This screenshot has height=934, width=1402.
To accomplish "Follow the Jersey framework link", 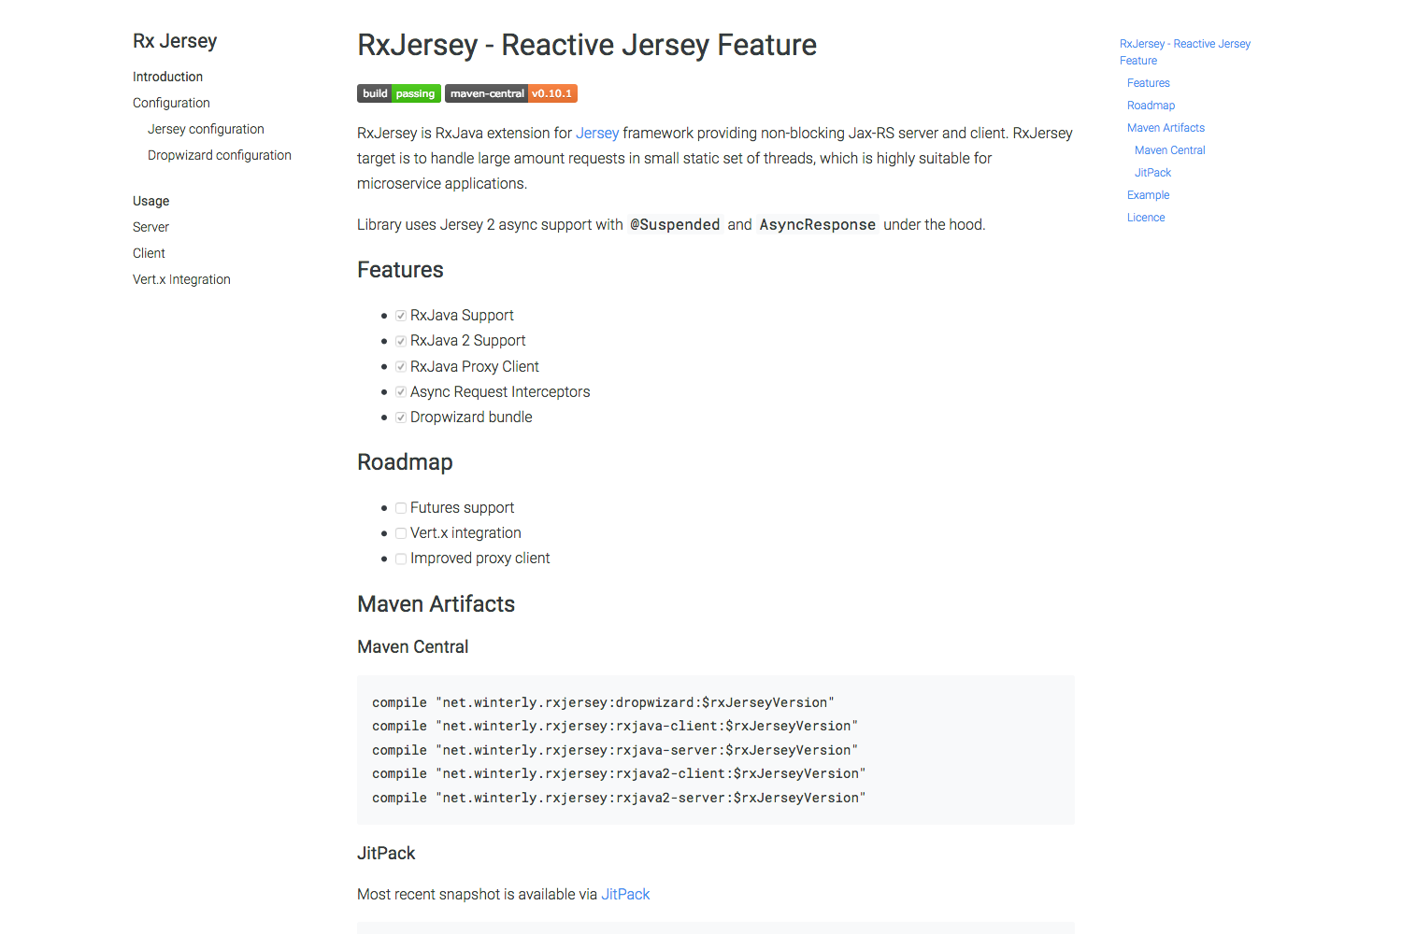I will pyautogui.click(x=597, y=134).
